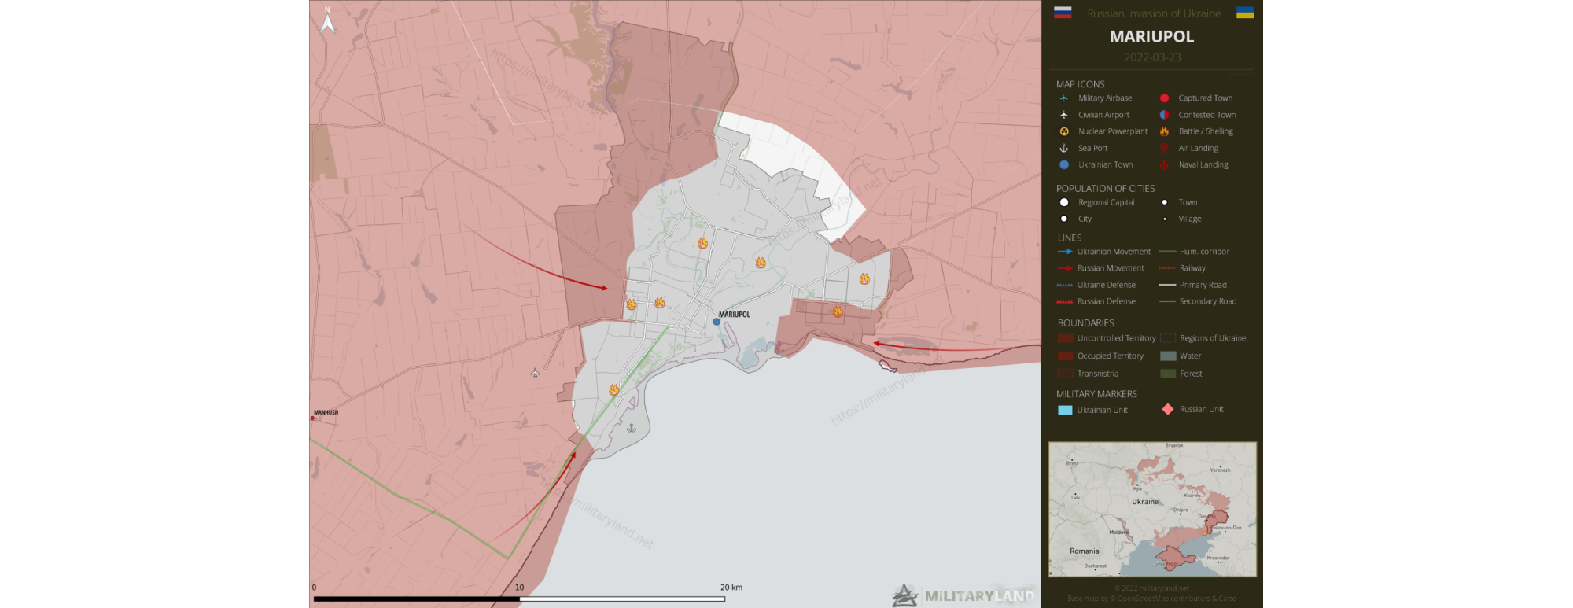Viewport: 1573px width, 608px height.
Task: Click the City population dot in legend
Action: 1064,219
